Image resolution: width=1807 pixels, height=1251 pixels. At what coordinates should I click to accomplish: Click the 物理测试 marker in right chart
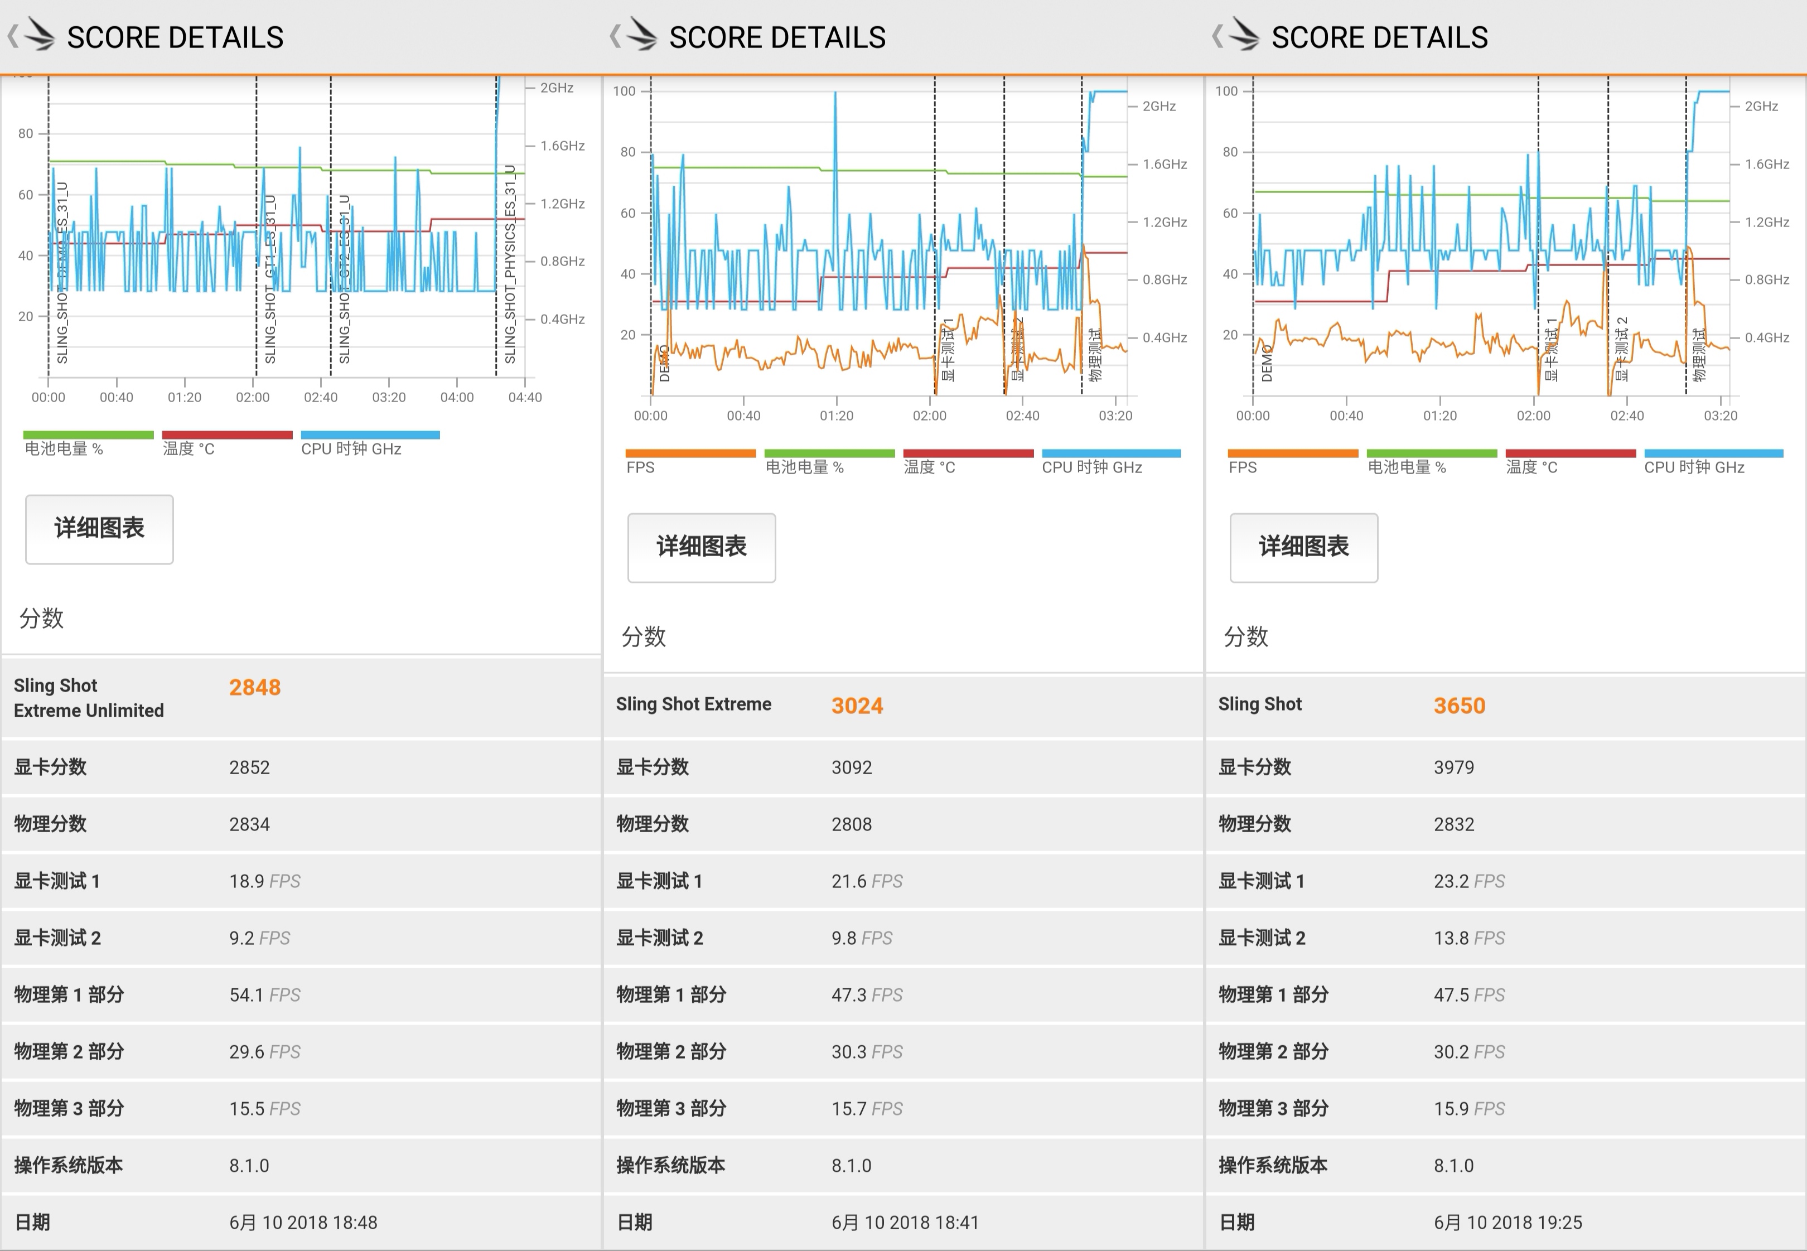(1698, 356)
